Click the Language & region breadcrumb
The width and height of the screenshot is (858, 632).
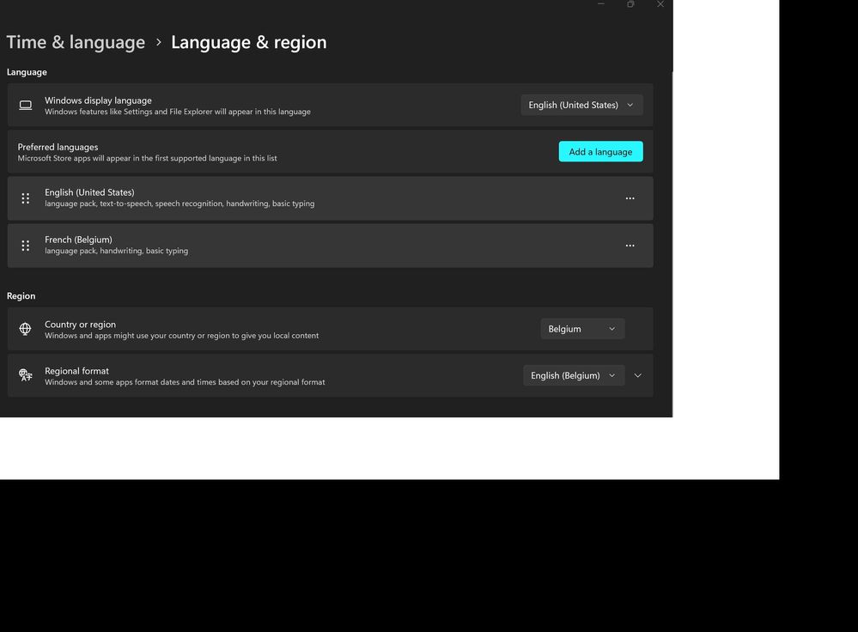[248, 40]
